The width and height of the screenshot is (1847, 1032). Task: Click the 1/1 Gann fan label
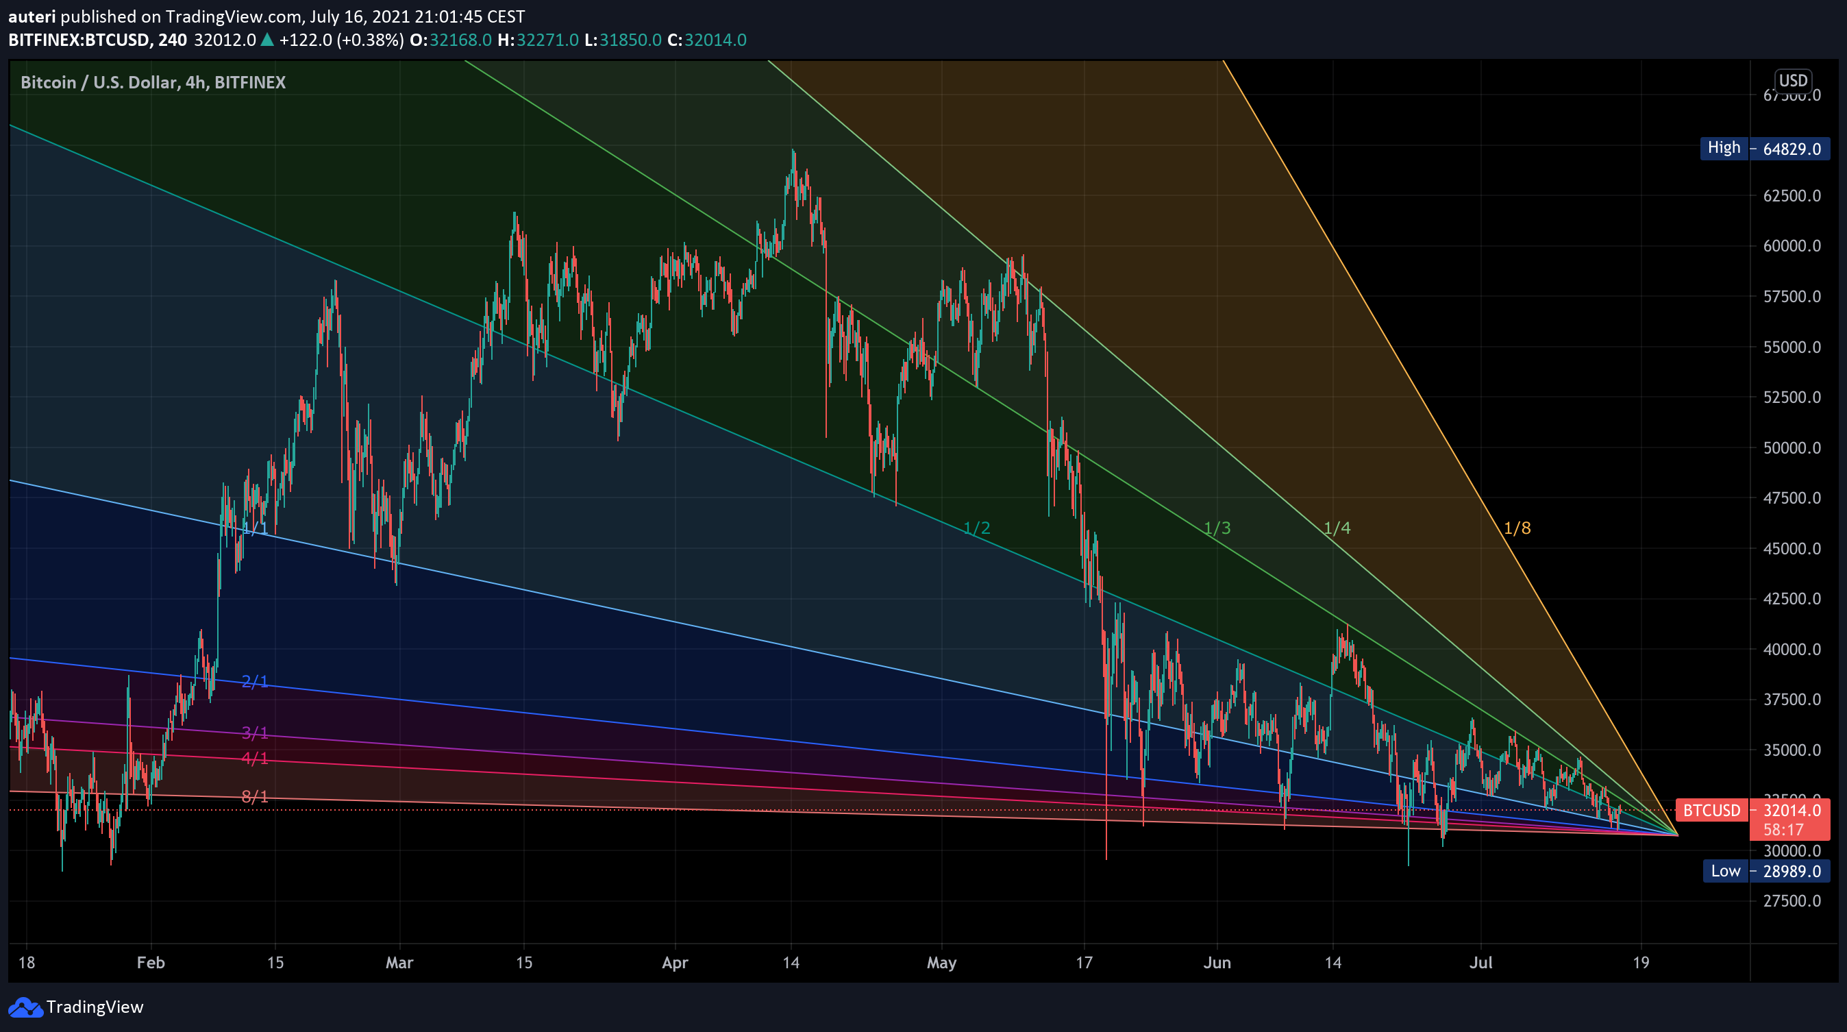(256, 528)
